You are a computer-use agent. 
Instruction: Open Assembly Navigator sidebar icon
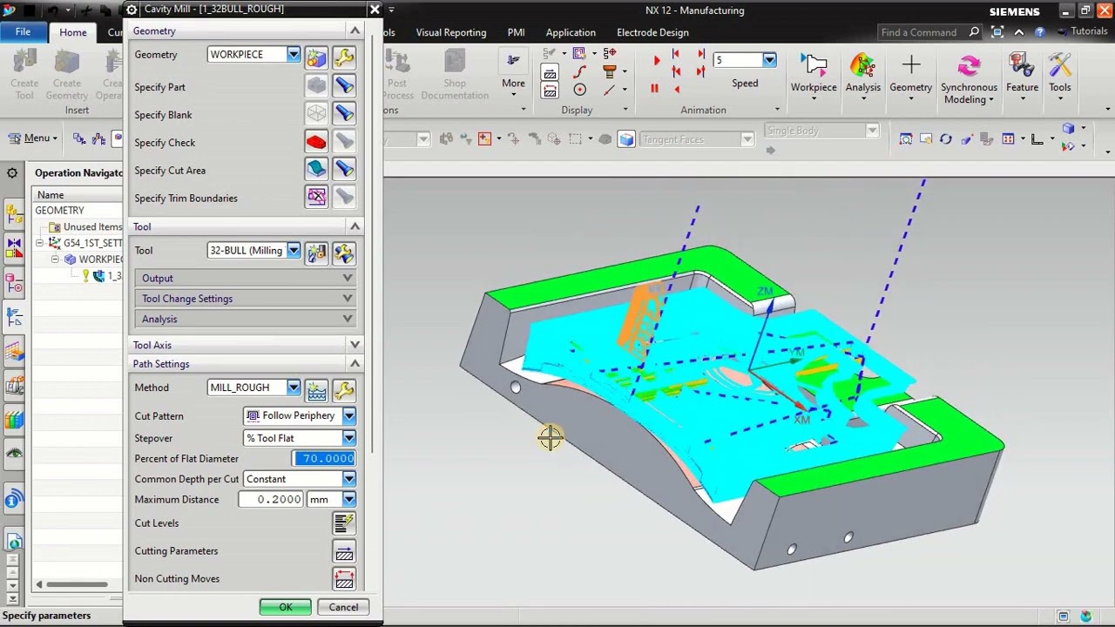14,212
